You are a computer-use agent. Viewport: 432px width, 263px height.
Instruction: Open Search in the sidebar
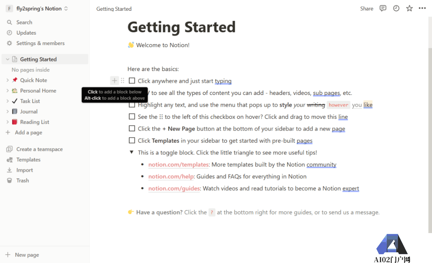coord(24,22)
